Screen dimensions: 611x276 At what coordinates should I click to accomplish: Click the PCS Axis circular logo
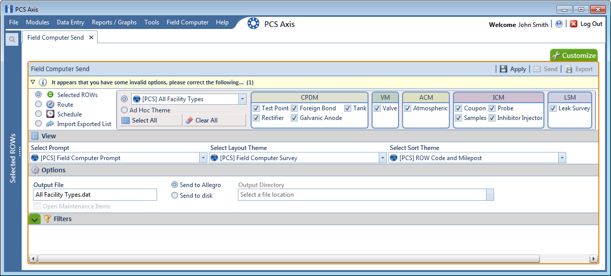point(253,23)
